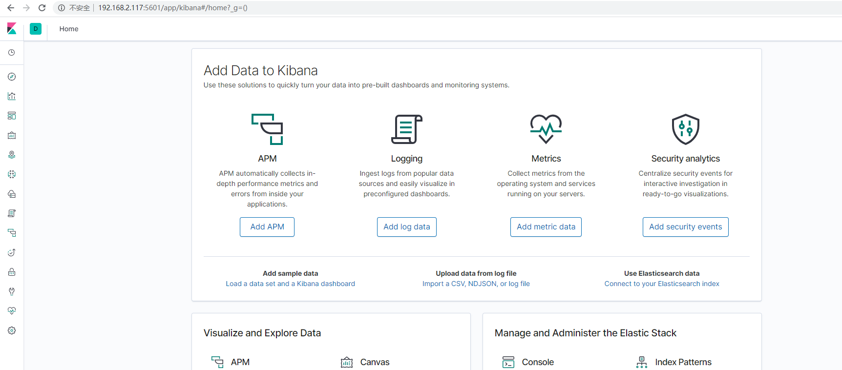Click the 'Add Data to Kibana' heading
The width and height of the screenshot is (842, 370).
[261, 71]
